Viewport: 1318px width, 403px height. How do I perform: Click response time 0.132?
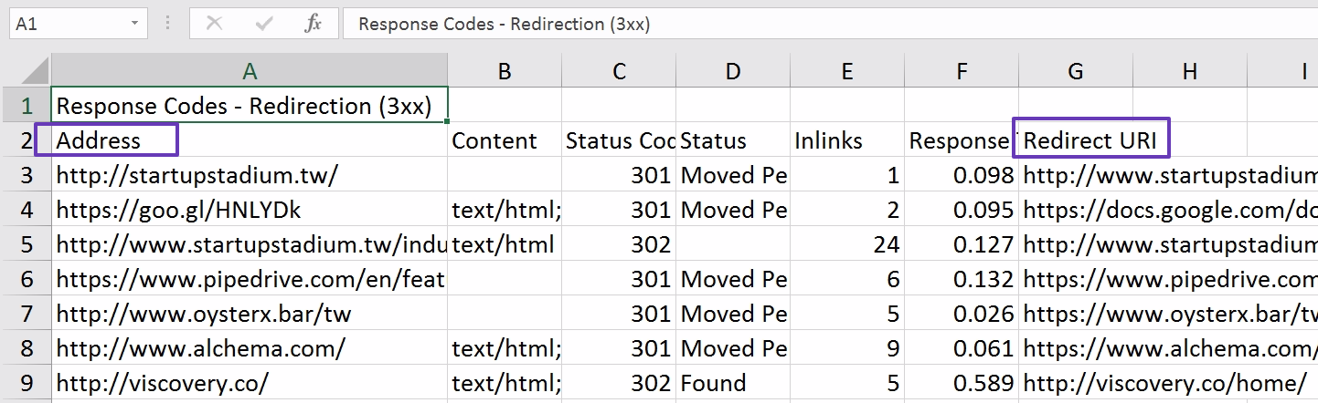point(962,278)
